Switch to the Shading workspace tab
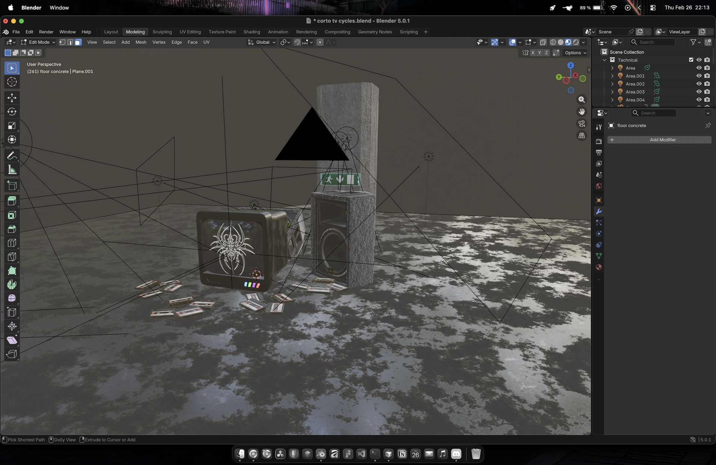 251,32
